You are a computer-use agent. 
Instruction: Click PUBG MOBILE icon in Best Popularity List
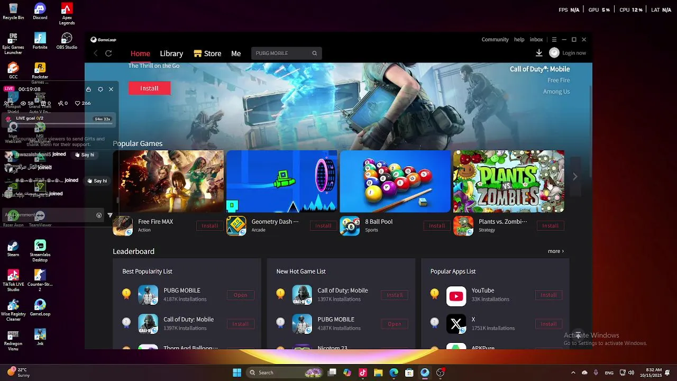(x=148, y=295)
